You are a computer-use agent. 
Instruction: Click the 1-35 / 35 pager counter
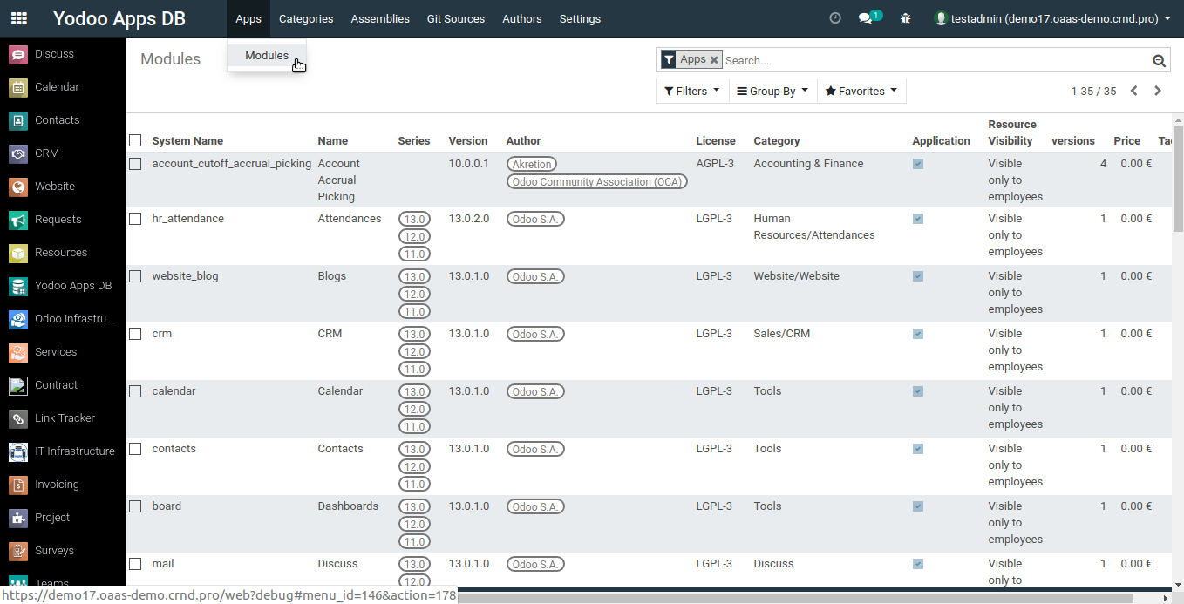(1093, 91)
